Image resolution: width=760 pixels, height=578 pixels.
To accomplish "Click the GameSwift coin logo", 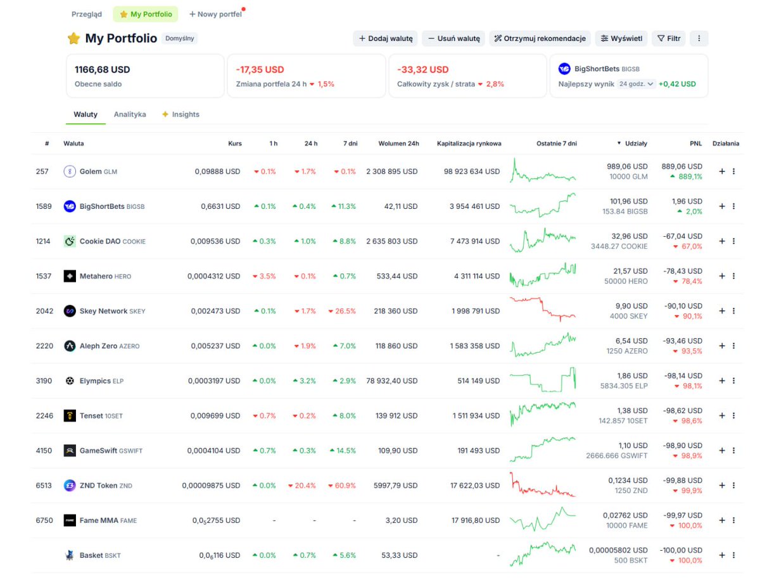I will [x=70, y=451].
